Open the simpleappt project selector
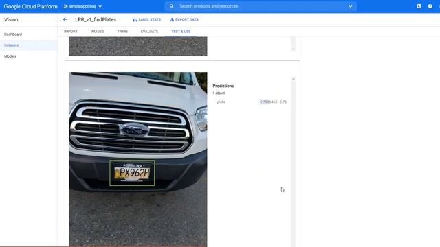The height and width of the screenshot is (247, 440). (x=82, y=6)
